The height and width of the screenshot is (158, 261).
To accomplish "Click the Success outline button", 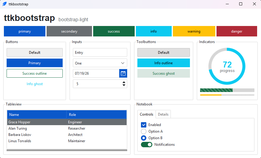I will pos(35,73).
